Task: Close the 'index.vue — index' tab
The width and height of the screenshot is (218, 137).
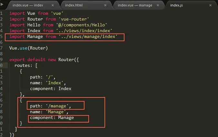Action: (53, 5)
